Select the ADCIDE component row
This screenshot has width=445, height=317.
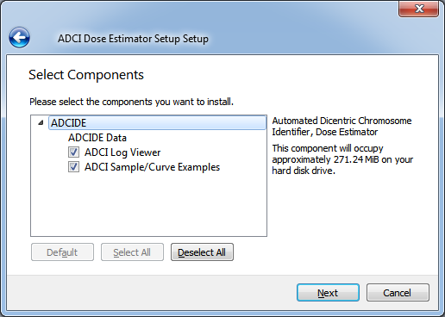click(x=157, y=123)
